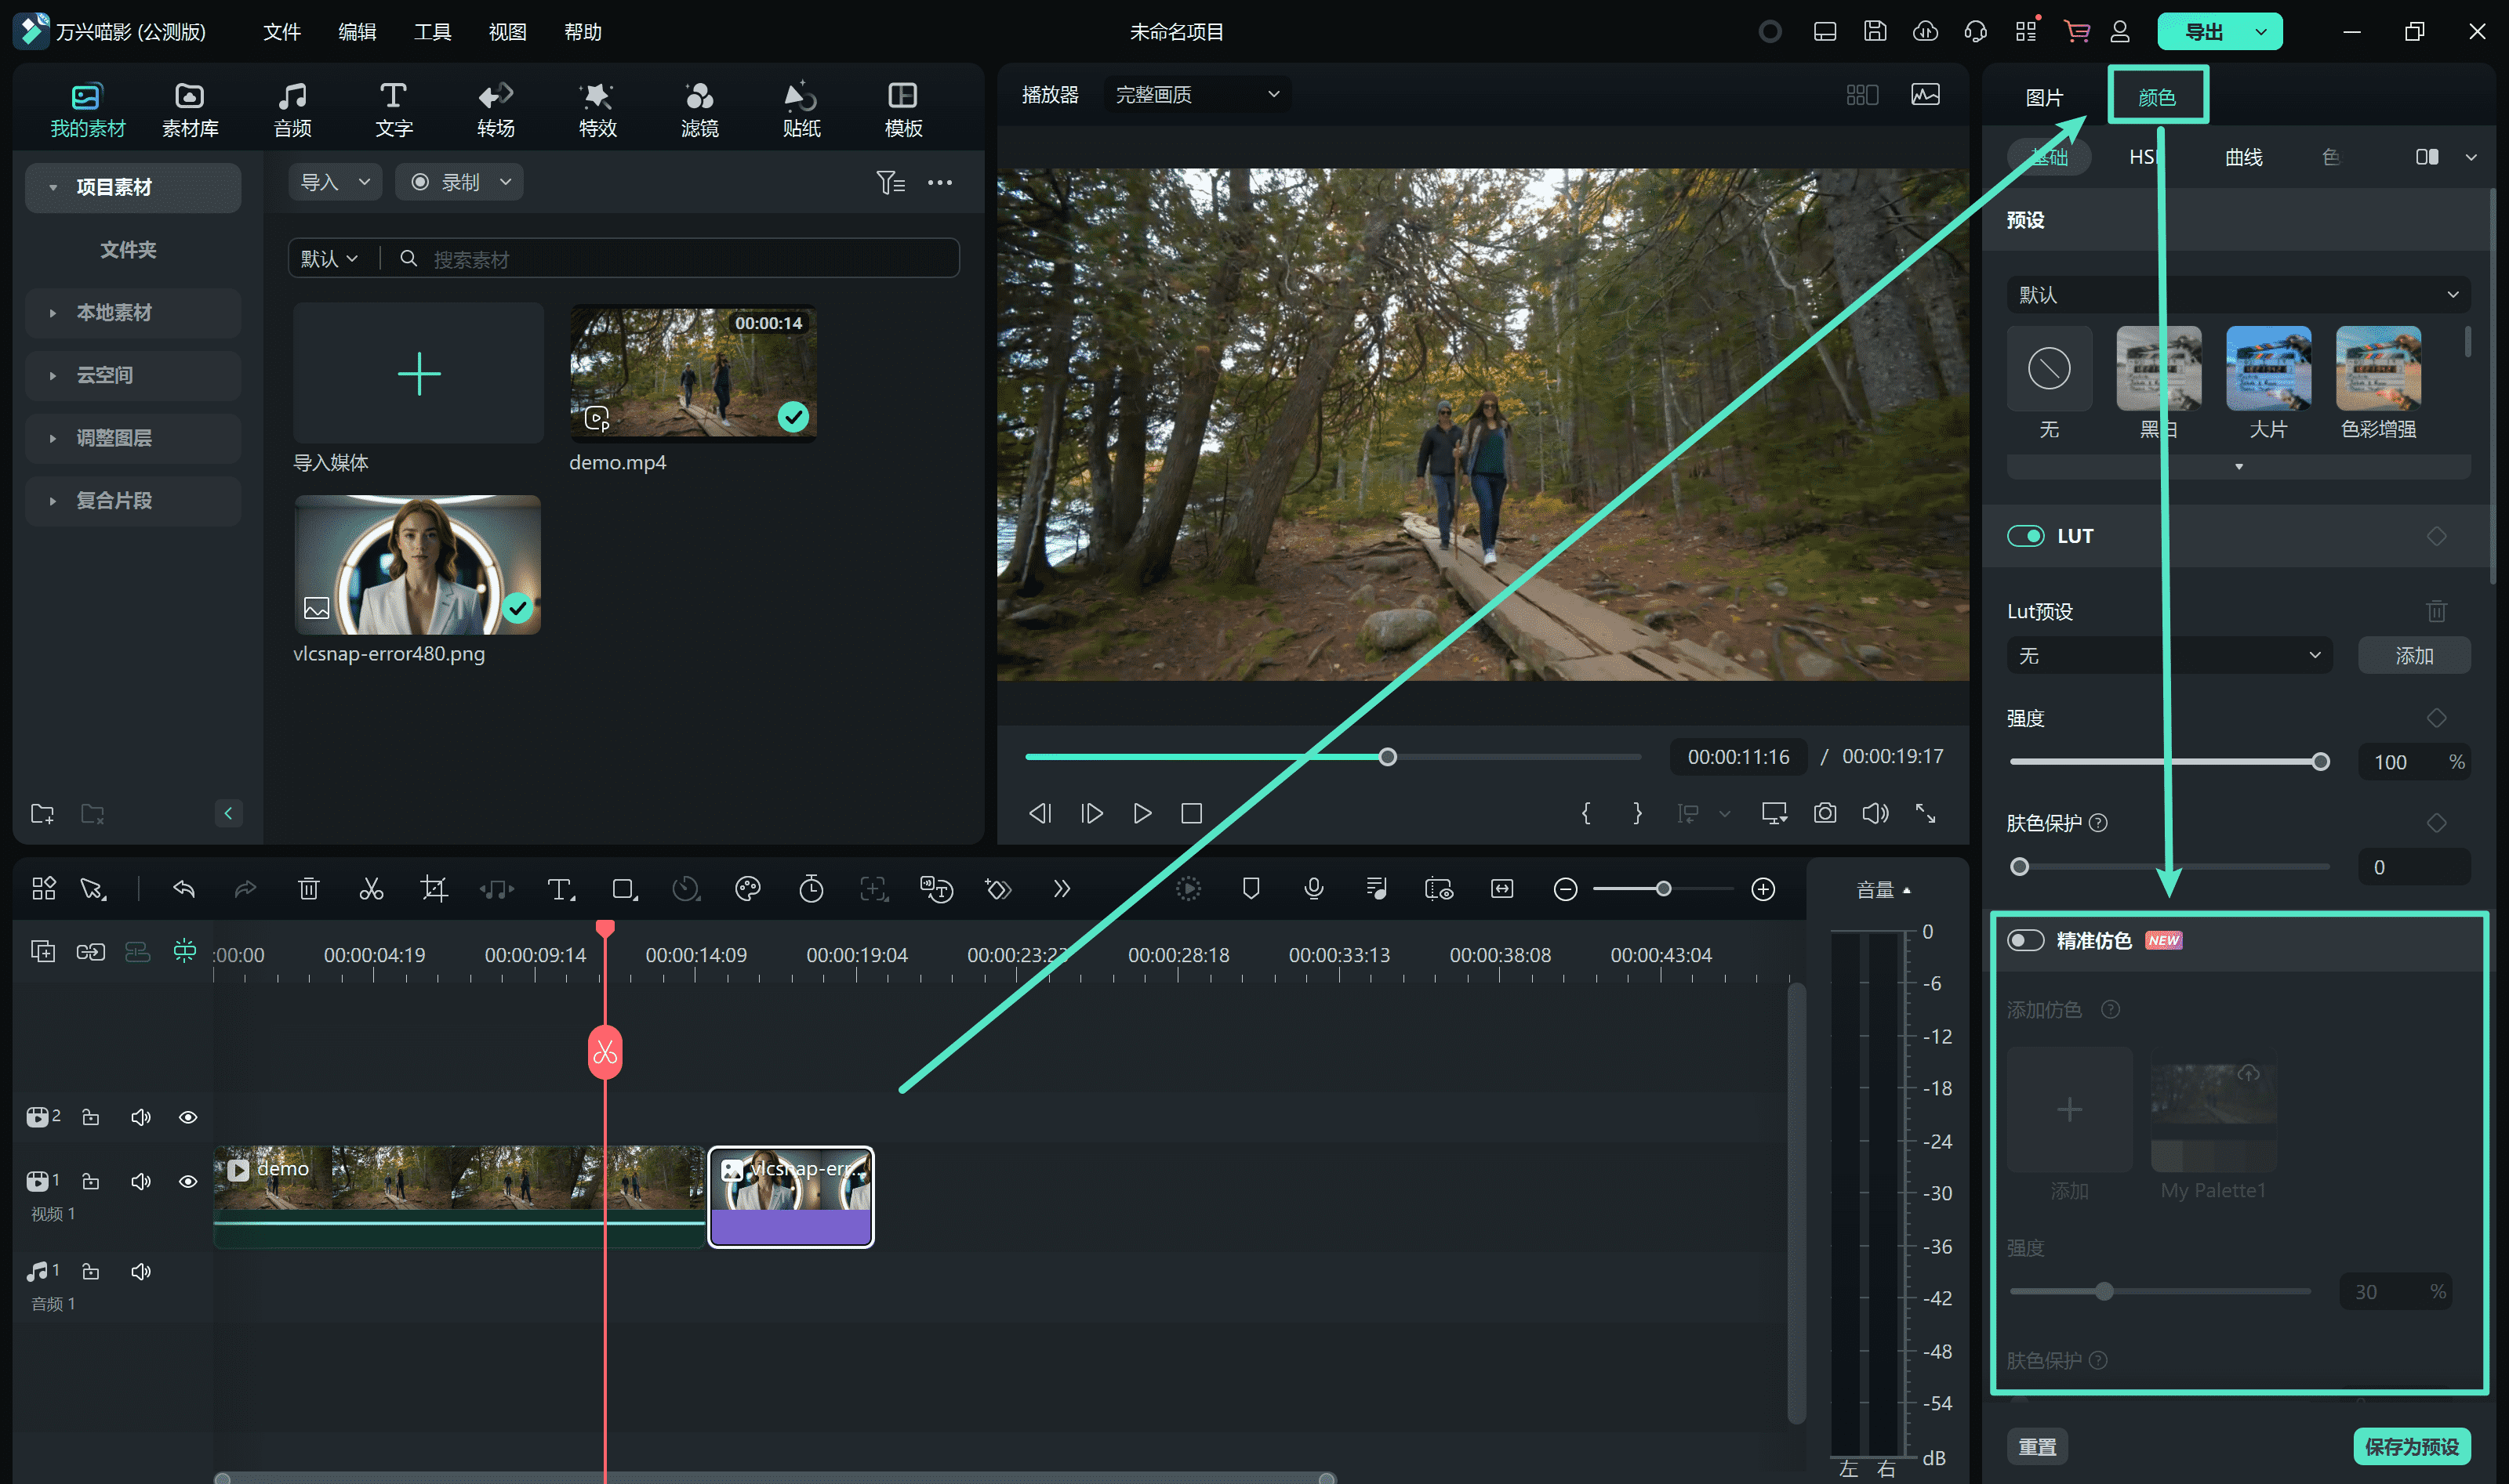Open the 贴纸 stickers panel
The image size is (2509, 1484).
pos(801,109)
